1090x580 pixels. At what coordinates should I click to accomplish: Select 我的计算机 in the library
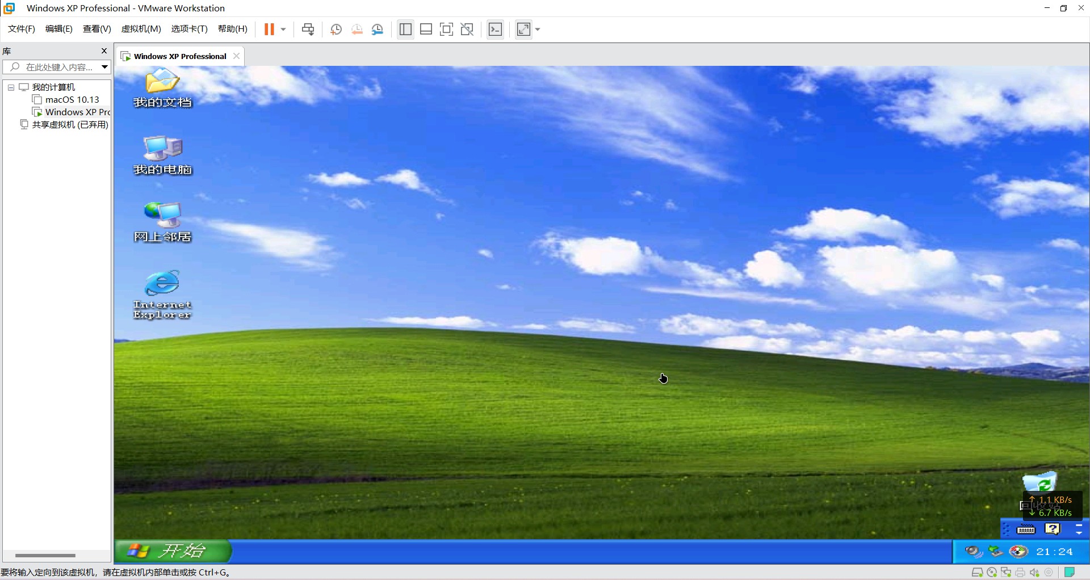(x=53, y=87)
